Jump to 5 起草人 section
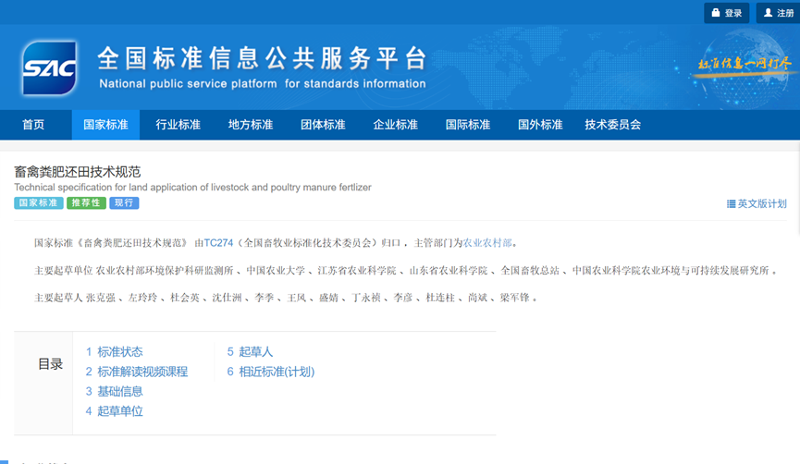Image resolution: width=800 pixels, height=464 pixels. click(x=250, y=351)
